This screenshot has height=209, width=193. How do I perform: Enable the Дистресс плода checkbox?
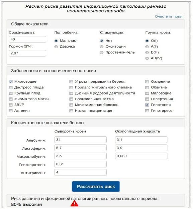(x=11, y=87)
